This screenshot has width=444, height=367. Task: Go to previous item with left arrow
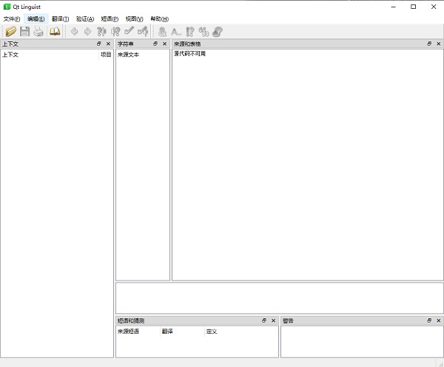tap(74, 31)
